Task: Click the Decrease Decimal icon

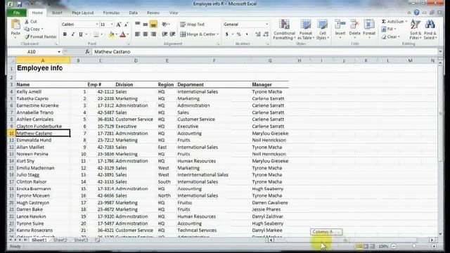Action: [x=266, y=34]
